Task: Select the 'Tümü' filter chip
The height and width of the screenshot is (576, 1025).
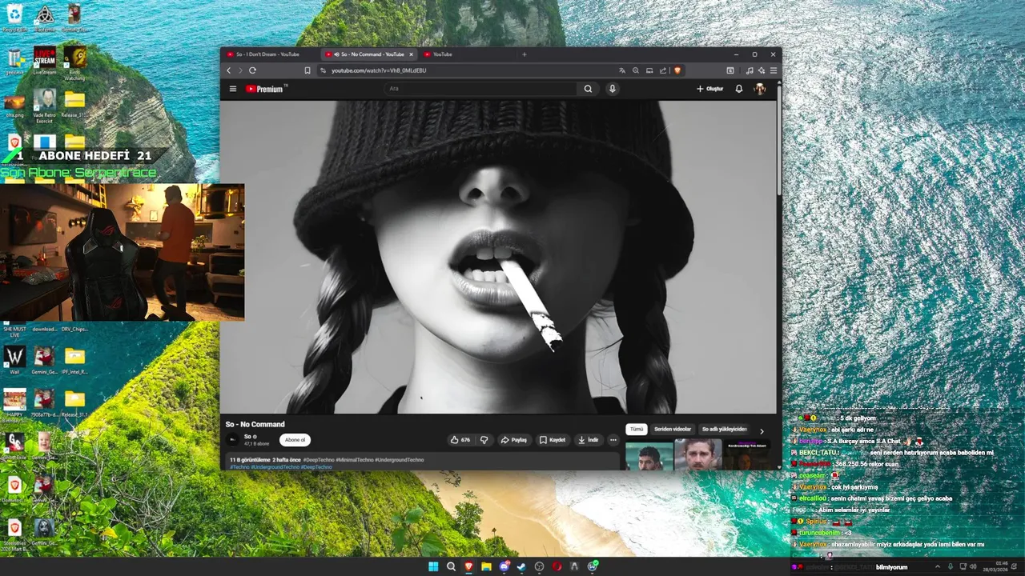Action: pyautogui.click(x=636, y=430)
